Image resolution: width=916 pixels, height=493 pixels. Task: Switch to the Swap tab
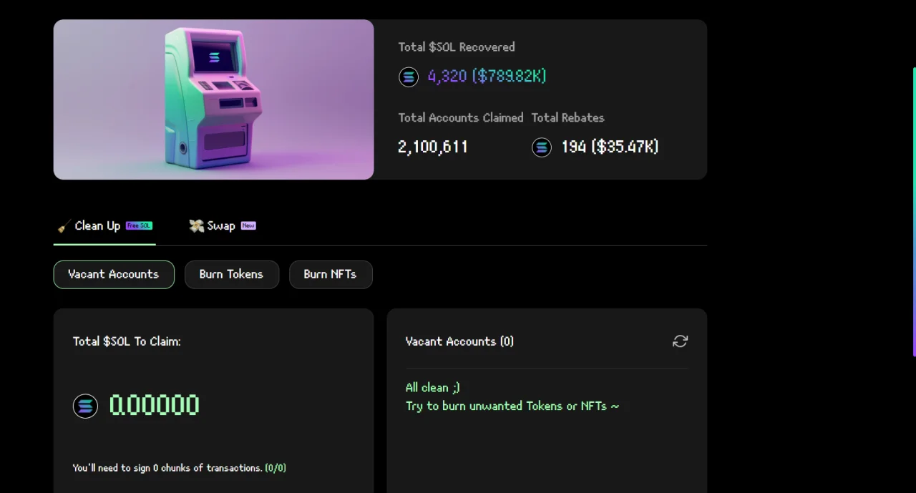tap(223, 226)
